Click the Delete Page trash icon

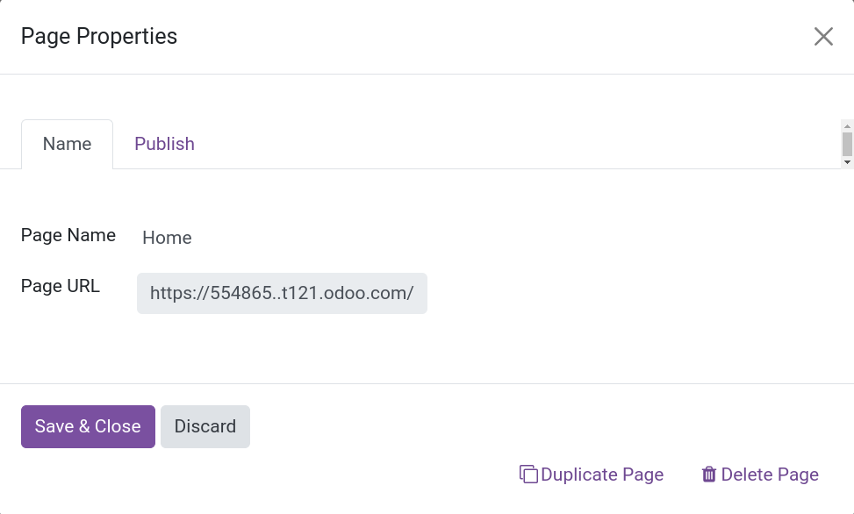[x=709, y=475]
